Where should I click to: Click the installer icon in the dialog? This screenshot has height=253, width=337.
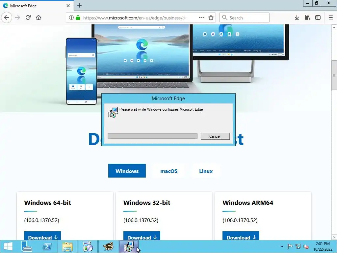[113, 112]
